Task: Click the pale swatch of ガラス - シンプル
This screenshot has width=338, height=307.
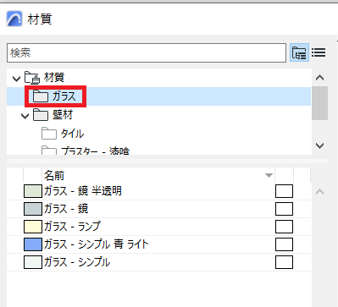Action: tap(33, 262)
